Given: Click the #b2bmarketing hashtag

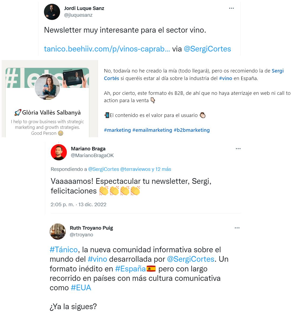Looking at the screenshot, I should coord(192,130).
